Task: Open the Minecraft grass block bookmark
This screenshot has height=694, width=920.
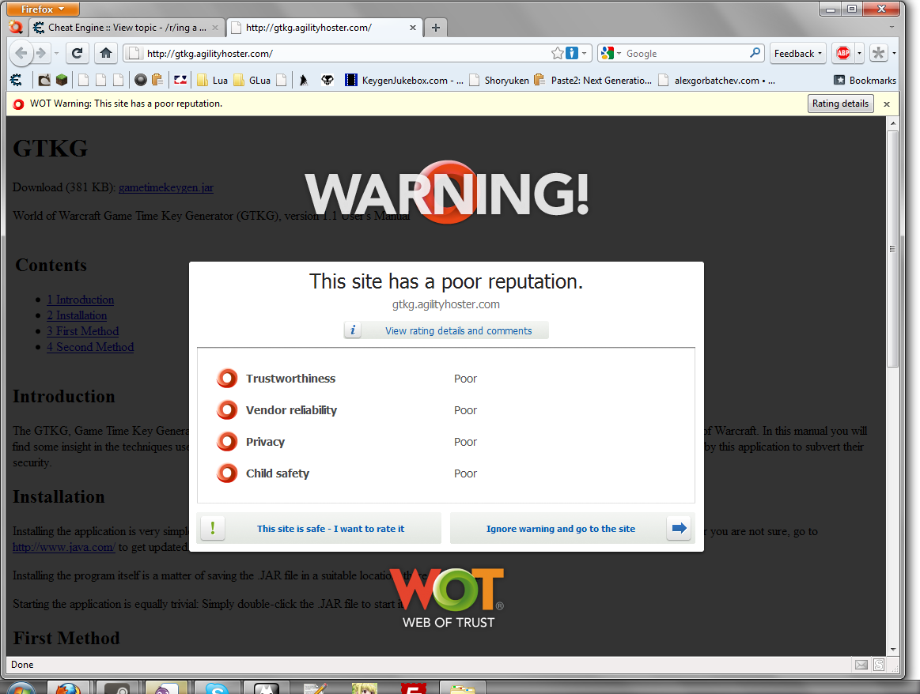Action: tap(62, 80)
